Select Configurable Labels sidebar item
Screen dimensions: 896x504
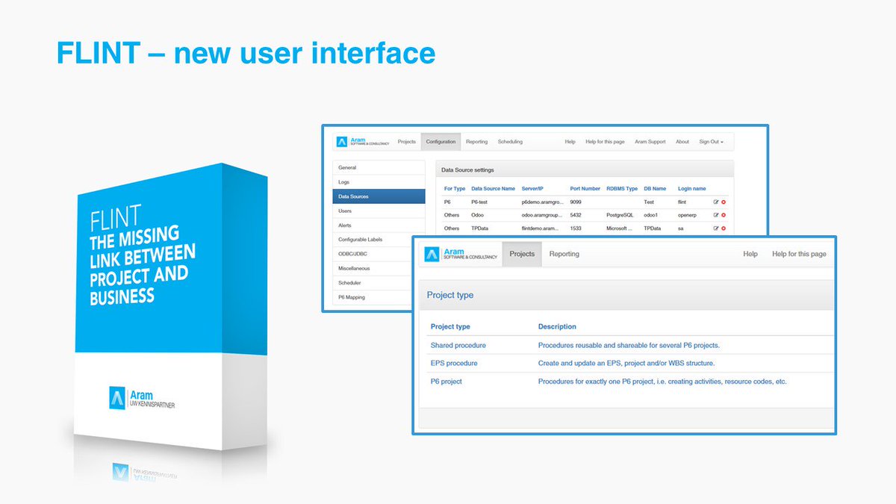pos(373,240)
